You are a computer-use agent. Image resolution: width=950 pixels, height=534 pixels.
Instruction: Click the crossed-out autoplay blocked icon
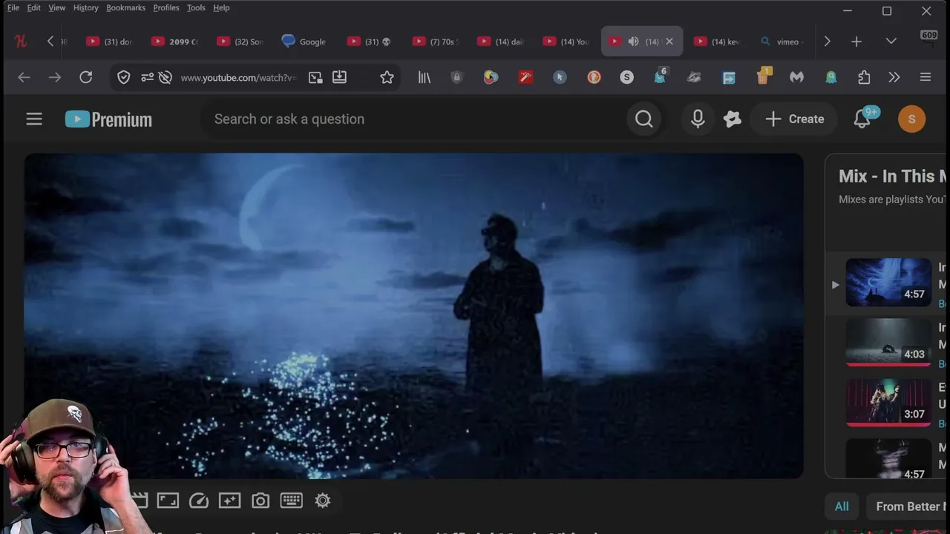166,77
